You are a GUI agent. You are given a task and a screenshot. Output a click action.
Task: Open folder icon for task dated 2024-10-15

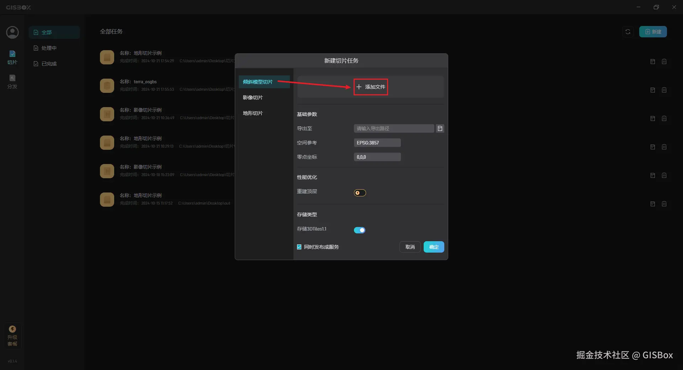pos(653,204)
